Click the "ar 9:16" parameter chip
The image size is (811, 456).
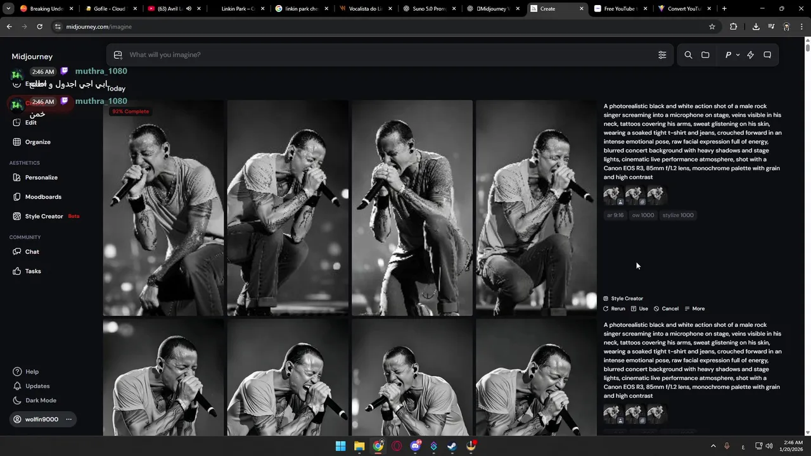click(615, 215)
